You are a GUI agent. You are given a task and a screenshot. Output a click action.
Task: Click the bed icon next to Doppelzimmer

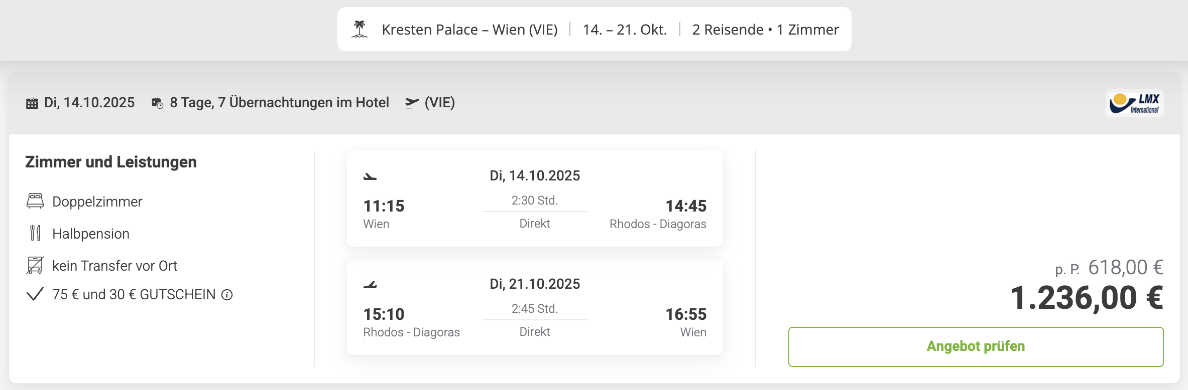[x=35, y=201]
